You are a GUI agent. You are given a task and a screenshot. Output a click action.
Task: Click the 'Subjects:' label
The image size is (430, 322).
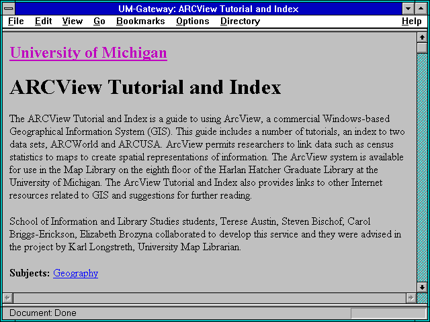coord(30,273)
